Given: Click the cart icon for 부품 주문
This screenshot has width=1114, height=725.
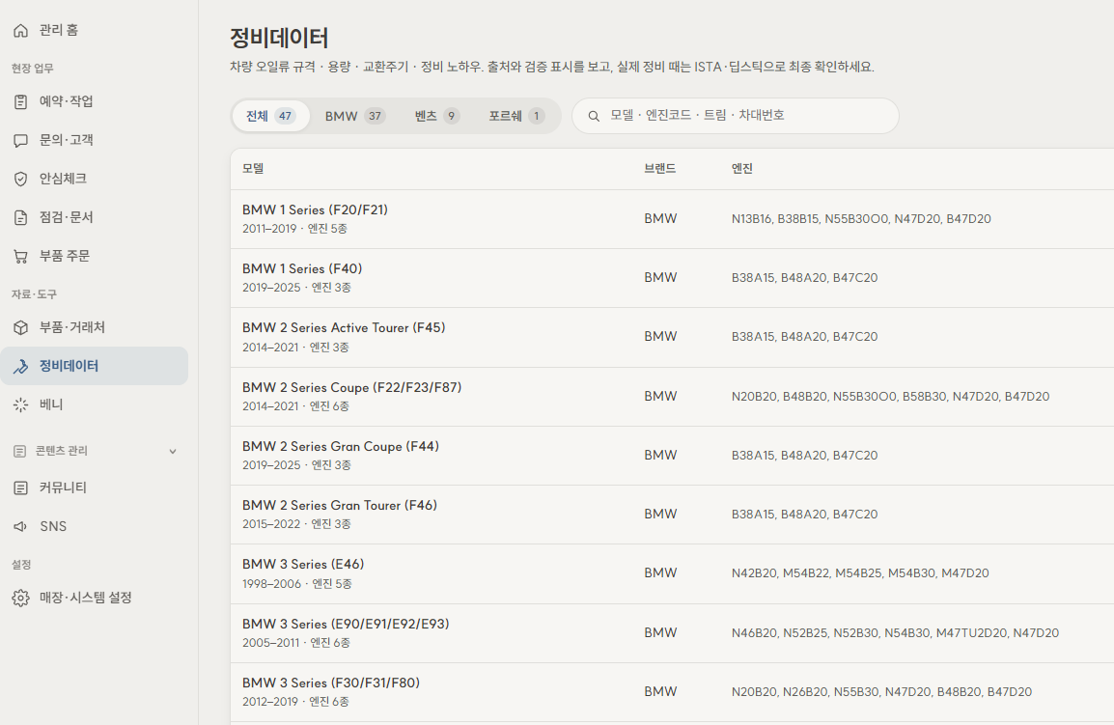Looking at the screenshot, I should pyautogui.click(x=20, y=256).
